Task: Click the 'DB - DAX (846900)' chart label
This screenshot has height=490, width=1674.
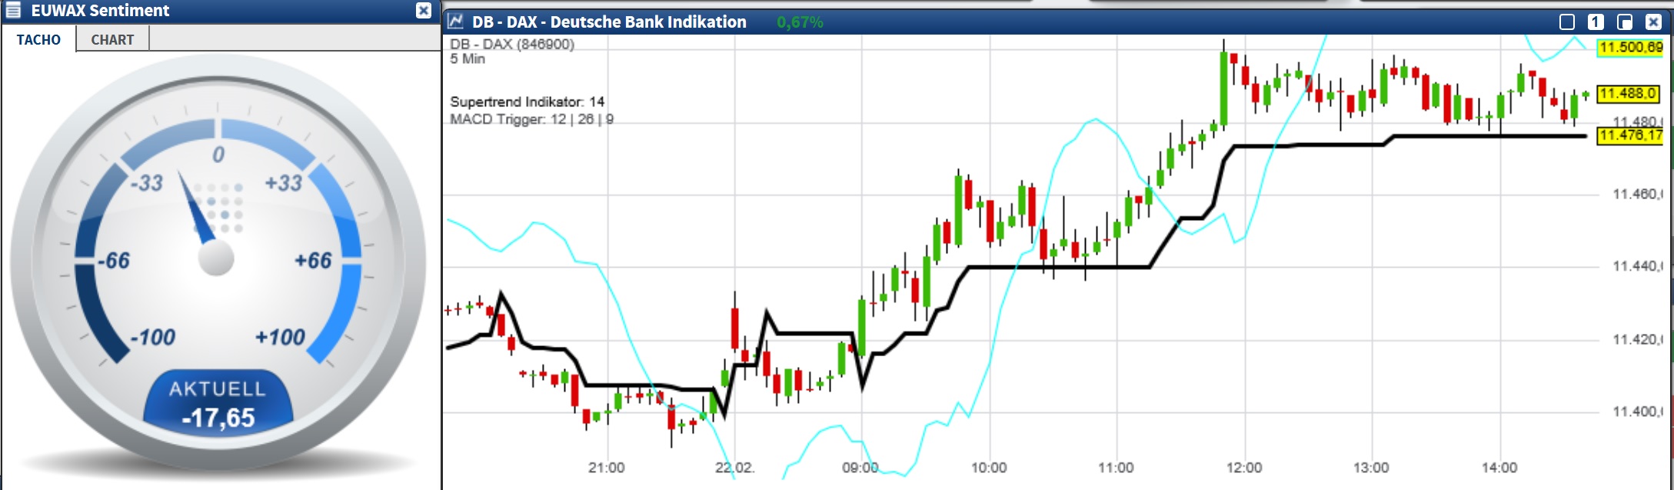Action: 512,45
